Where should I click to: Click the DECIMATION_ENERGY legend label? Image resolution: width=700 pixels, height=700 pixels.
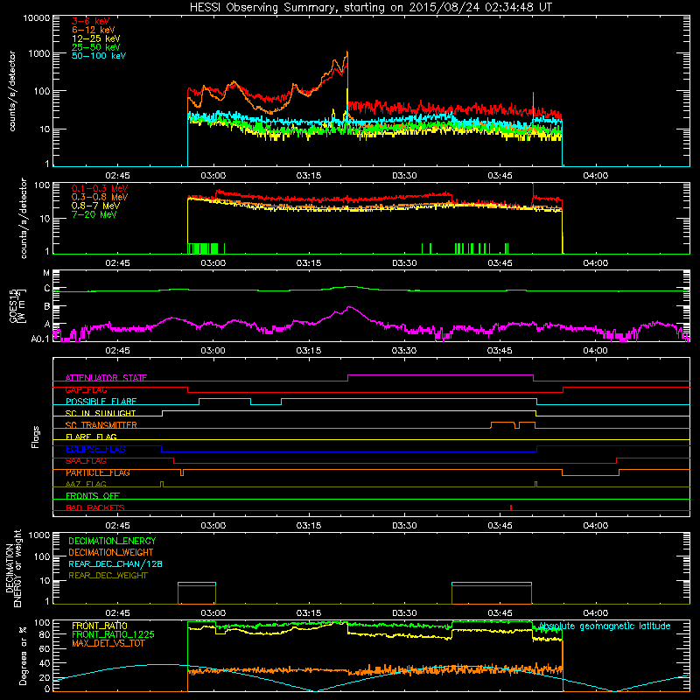pos(112,541)
